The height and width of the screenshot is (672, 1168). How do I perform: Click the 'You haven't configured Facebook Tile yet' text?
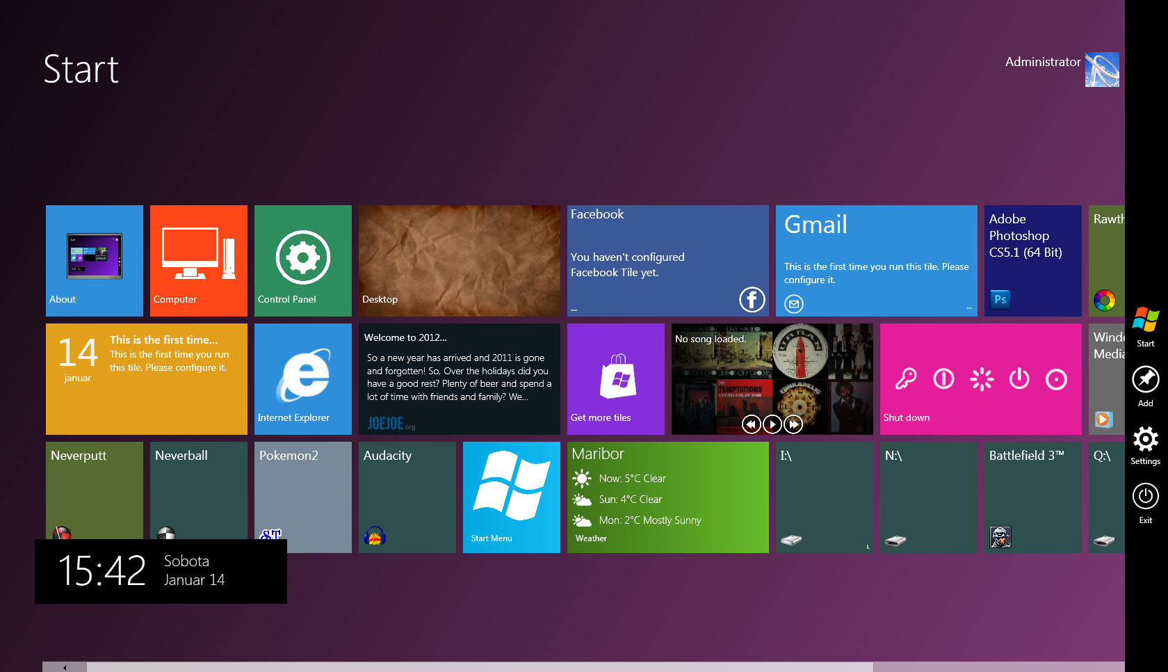tap(628, 265)
